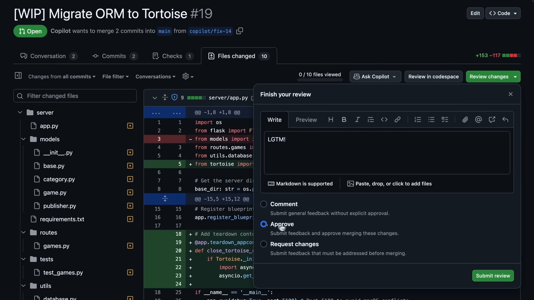Copy branch name copilot/fix-14 icon
The image size is (534, 300).
[x=239, y=31]
